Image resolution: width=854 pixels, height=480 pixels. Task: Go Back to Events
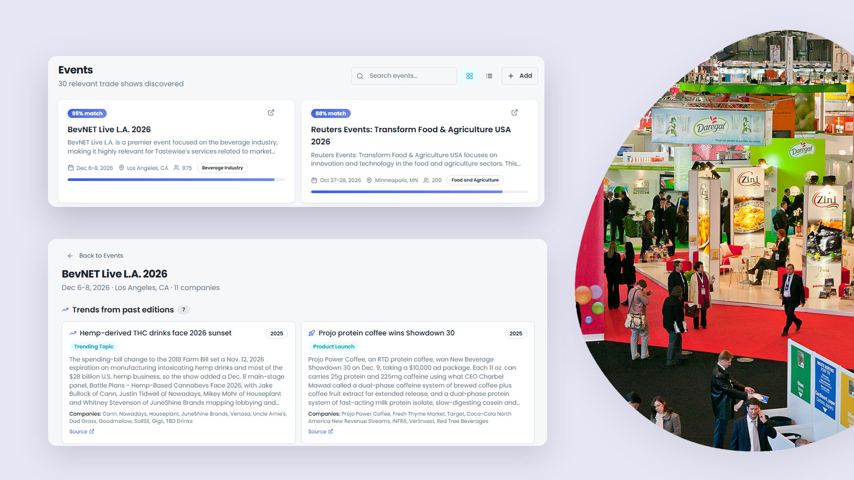click(x=95, y=255)
